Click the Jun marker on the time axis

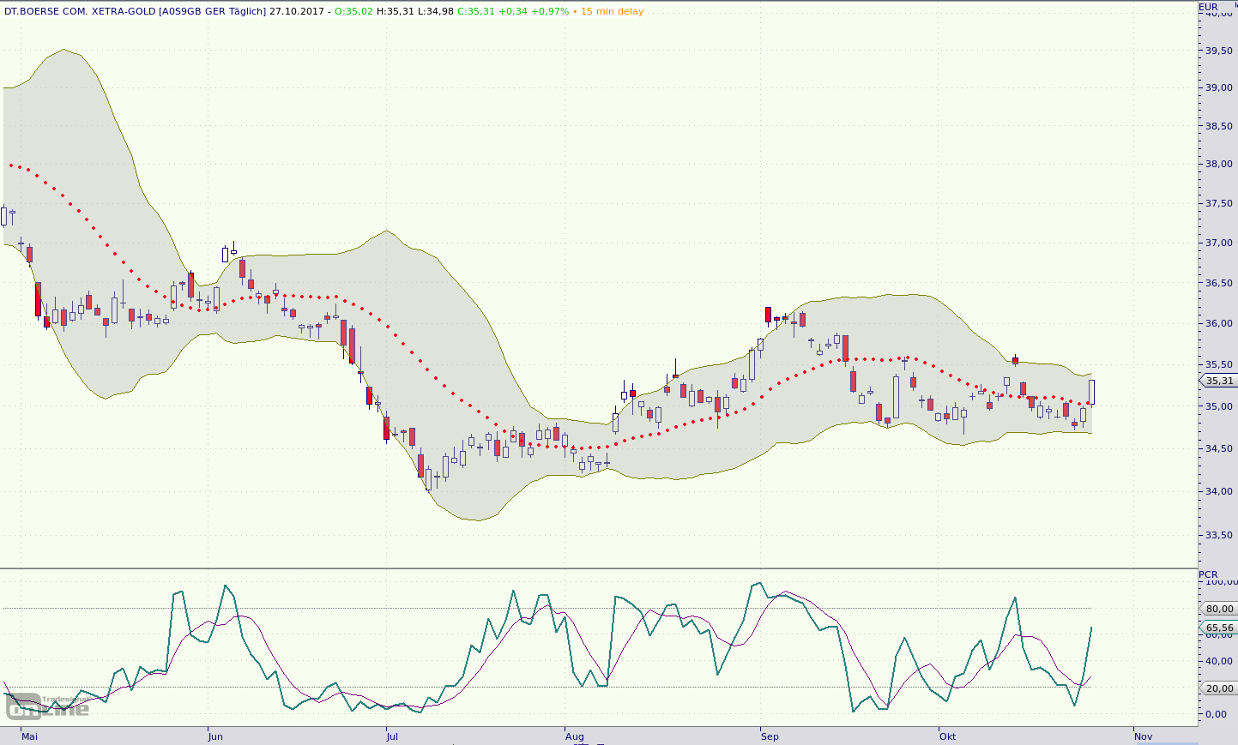click(215, 736)
